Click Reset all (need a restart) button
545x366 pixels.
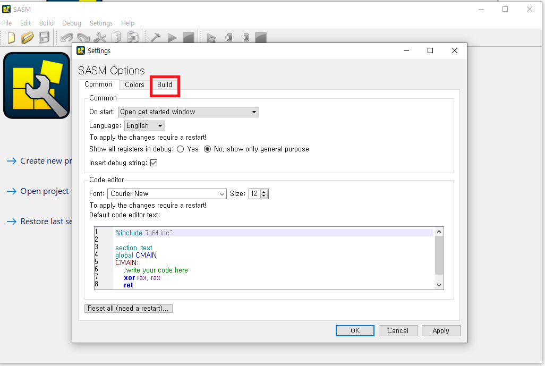coord(128,308)
